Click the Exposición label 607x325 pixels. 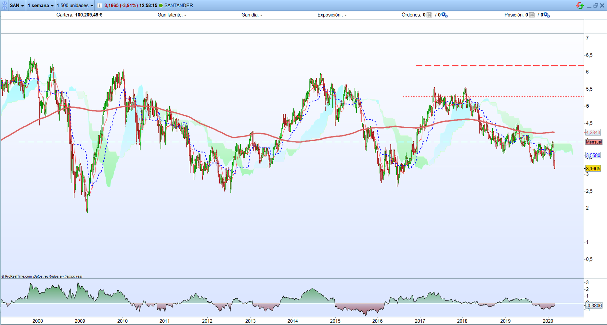pos(329,15)
